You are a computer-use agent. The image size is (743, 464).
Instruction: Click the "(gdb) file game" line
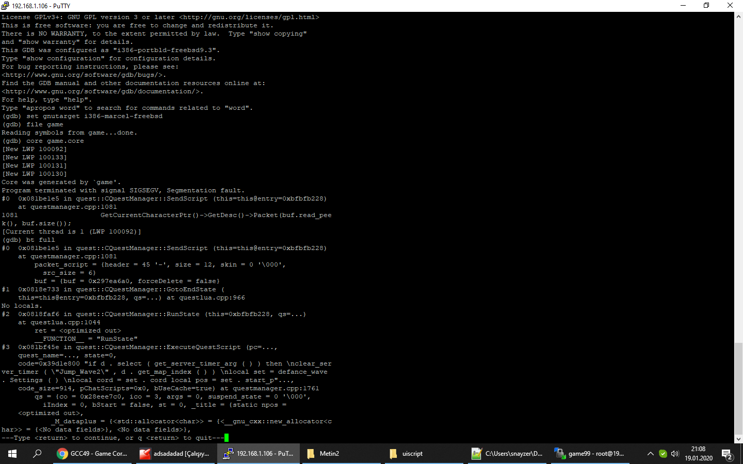[33, 124]
